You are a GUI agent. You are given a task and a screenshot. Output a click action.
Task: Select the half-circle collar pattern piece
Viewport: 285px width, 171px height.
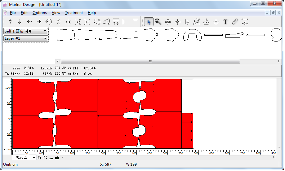192,35
